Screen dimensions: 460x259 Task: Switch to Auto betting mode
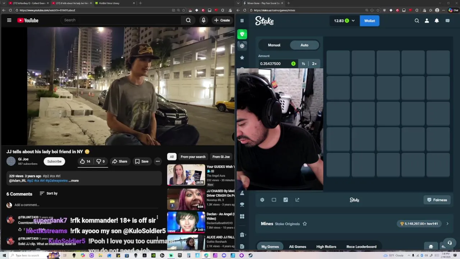point(304,45)
